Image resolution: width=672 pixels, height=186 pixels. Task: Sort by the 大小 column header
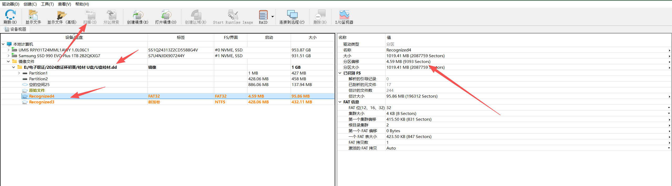[312, 37]
